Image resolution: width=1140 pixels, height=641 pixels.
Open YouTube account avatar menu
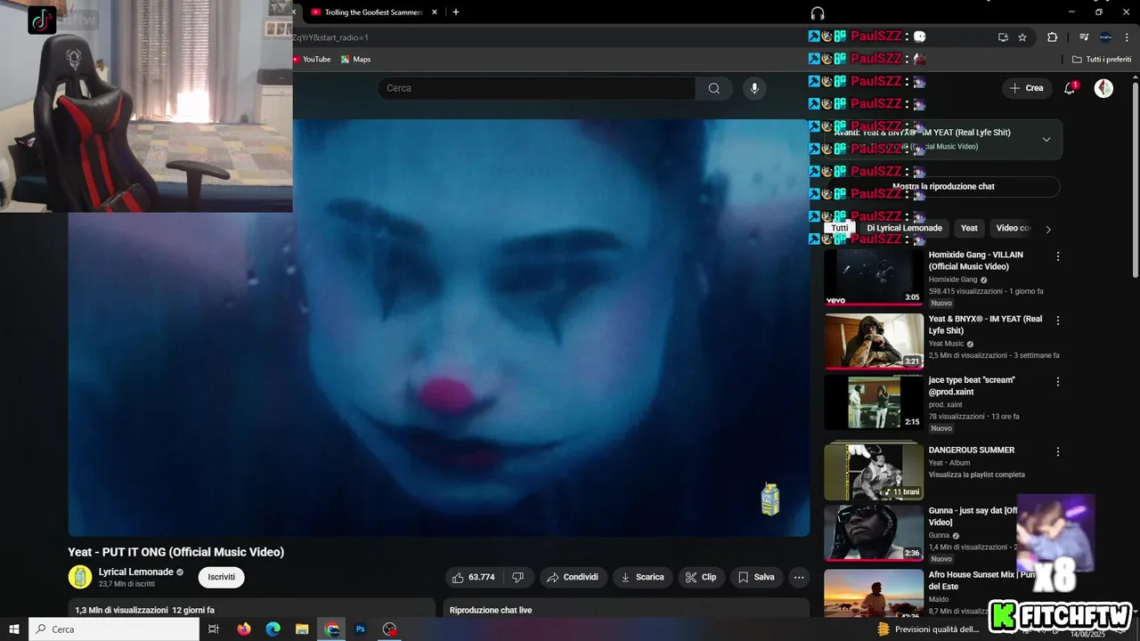[x=1103, y=88]
